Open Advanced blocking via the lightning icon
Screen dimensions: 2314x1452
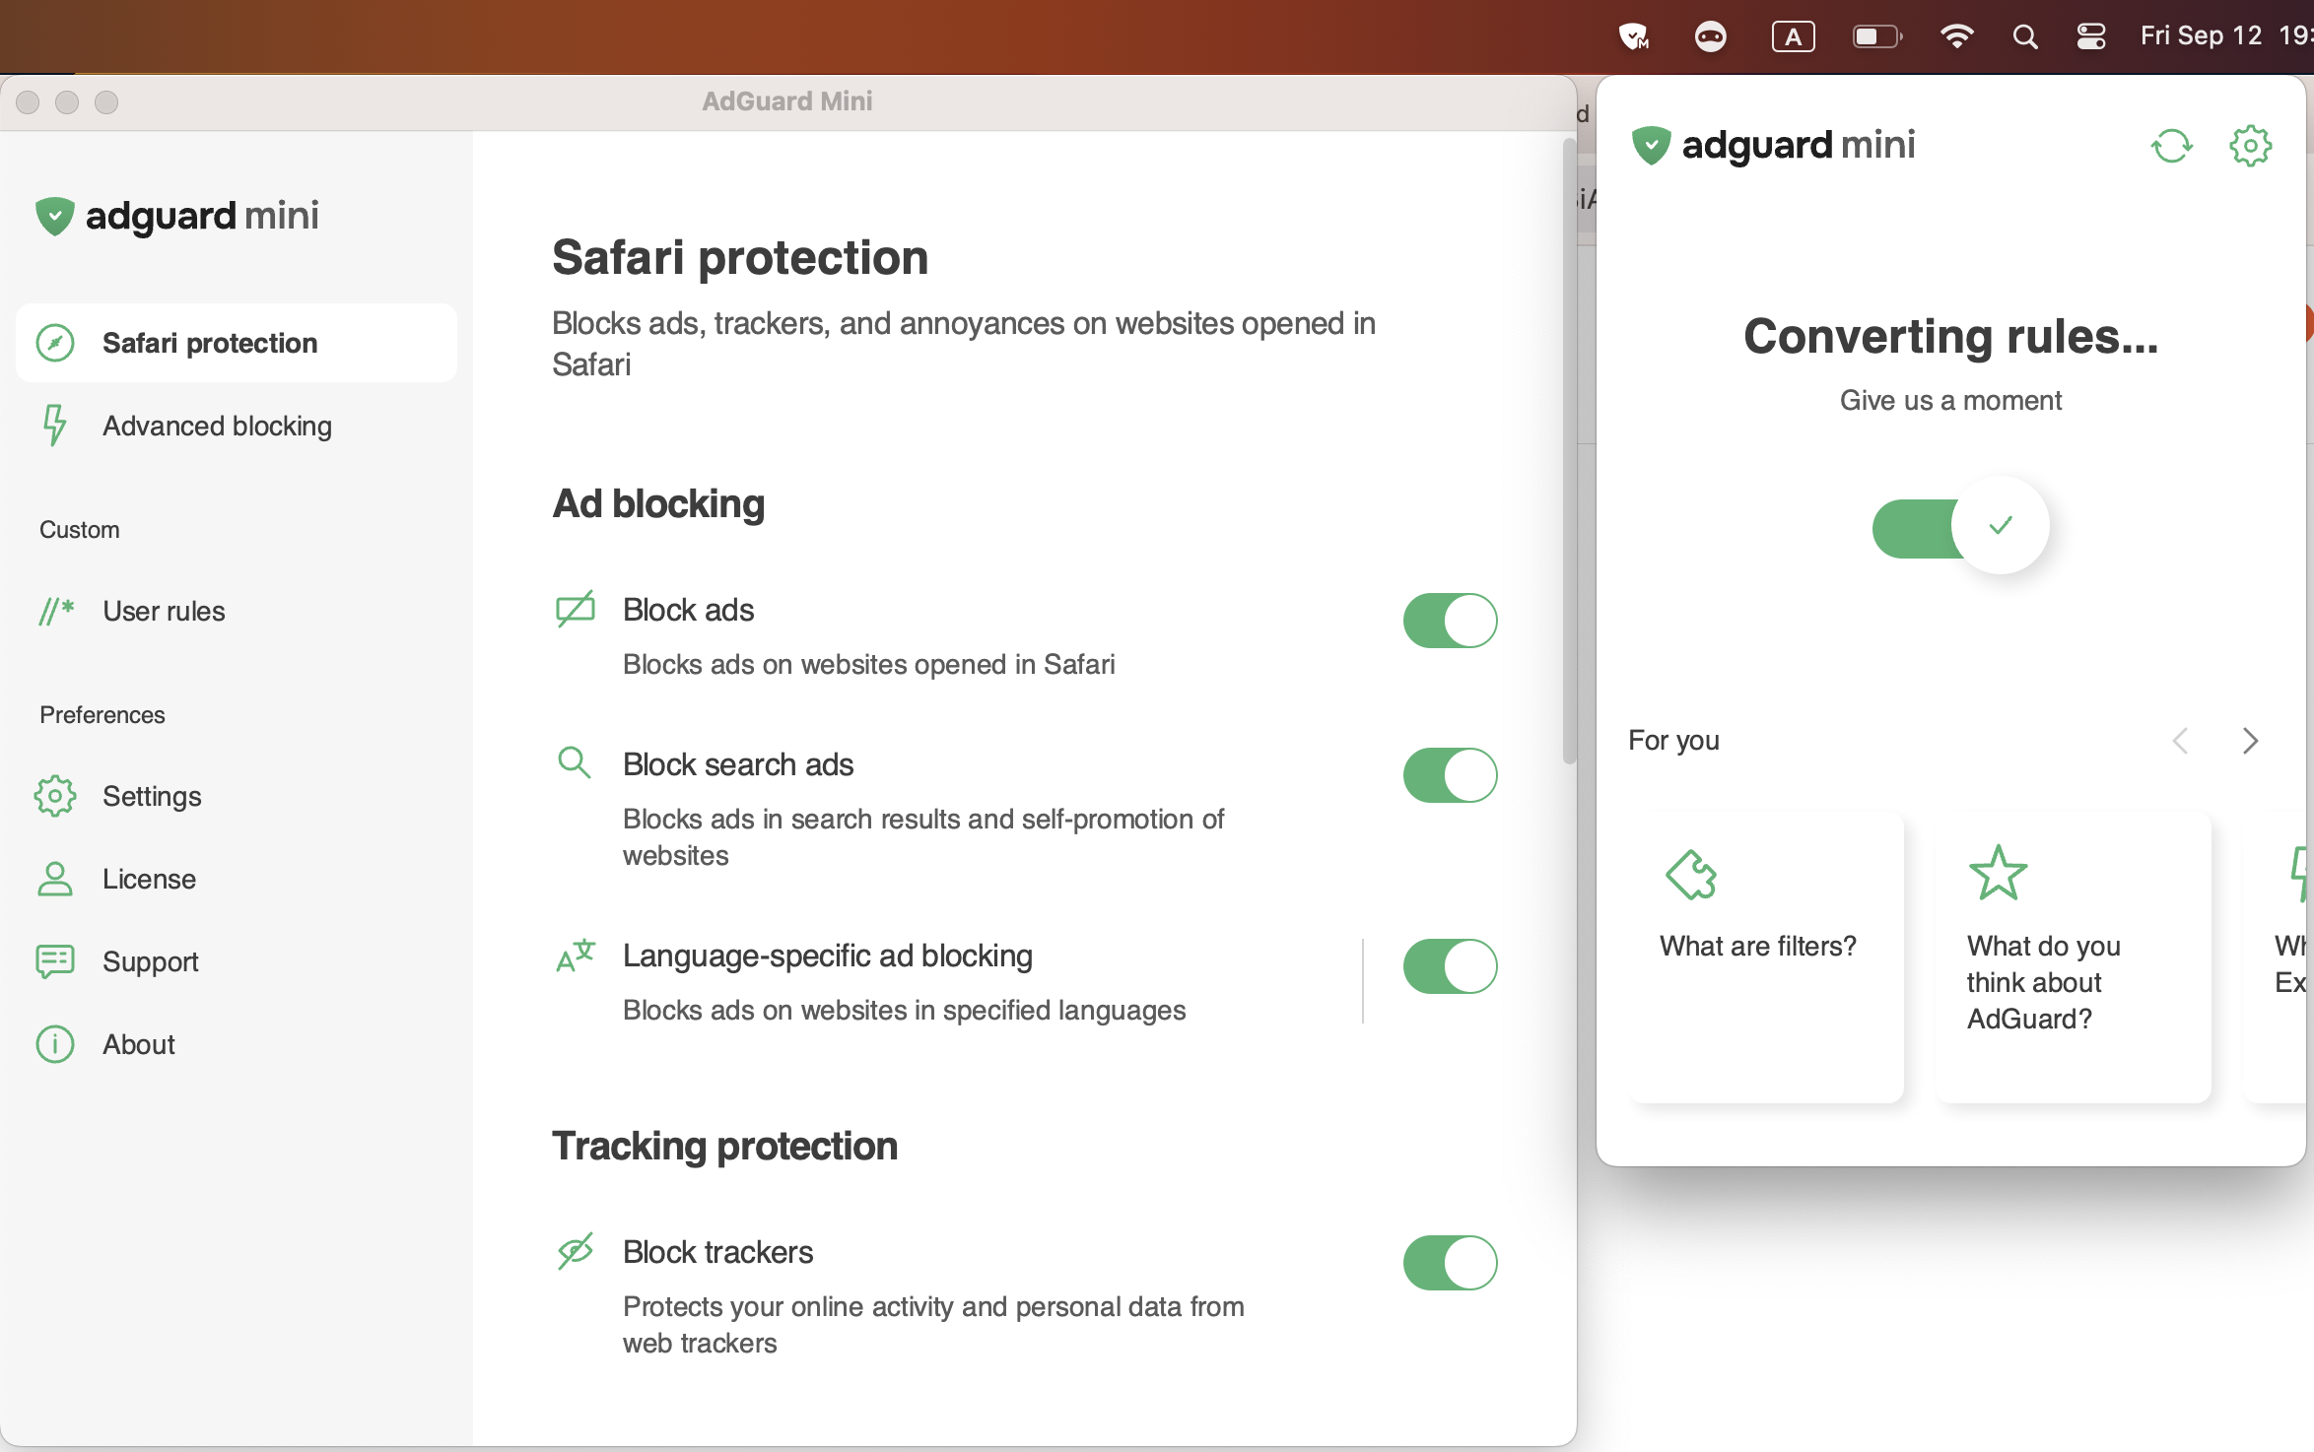point(55,426)
